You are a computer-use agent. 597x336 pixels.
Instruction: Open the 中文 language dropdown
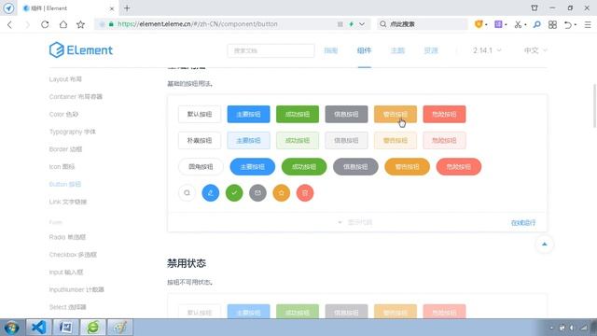click(x=535, y=50)
